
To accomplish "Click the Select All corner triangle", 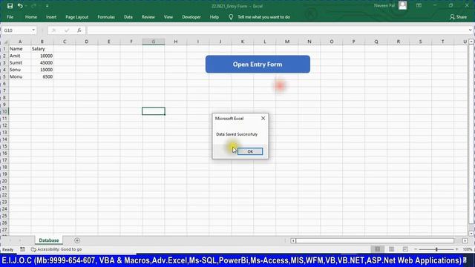I will [x=4, y=42].
